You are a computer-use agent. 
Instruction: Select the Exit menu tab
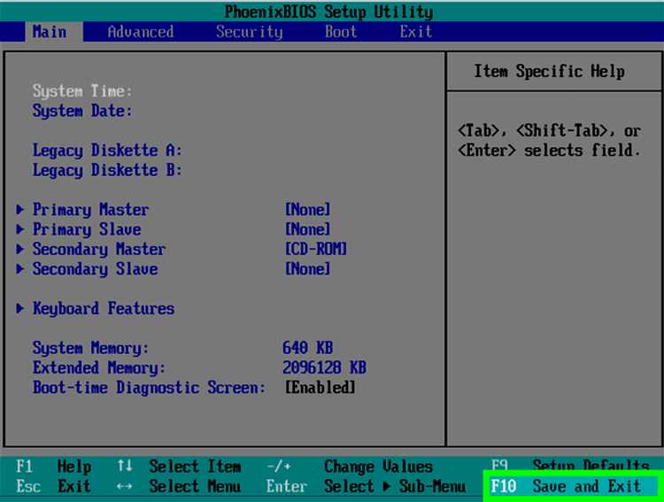[x=415, y=32]
